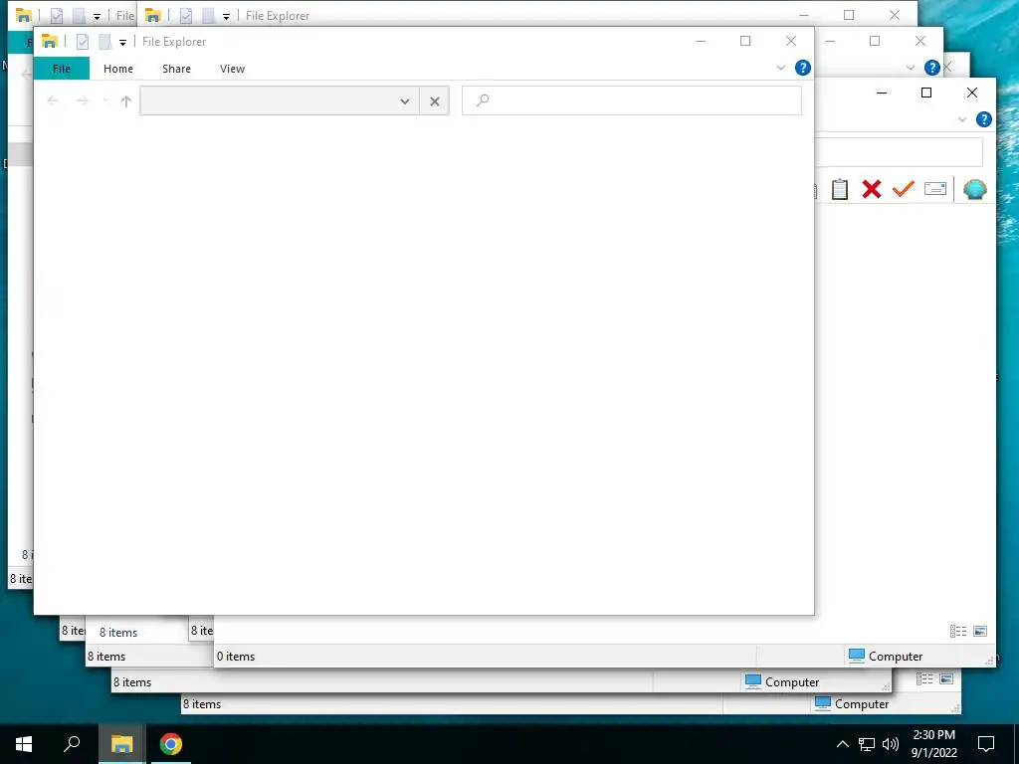Viewport: 1019px width, 764px height.
Task: Open Help in the front File Explorer window
Action: coord(803,68)
